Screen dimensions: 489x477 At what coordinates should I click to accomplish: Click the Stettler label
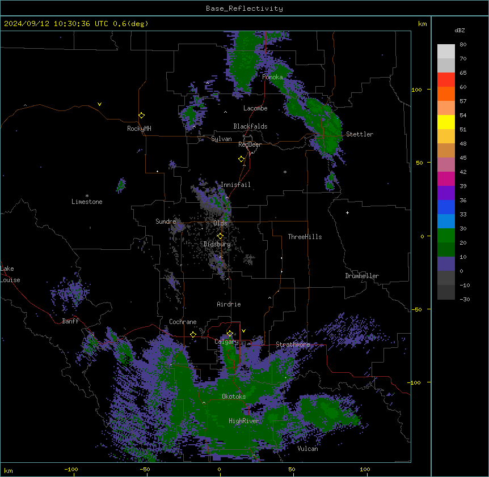pos(360,134)
